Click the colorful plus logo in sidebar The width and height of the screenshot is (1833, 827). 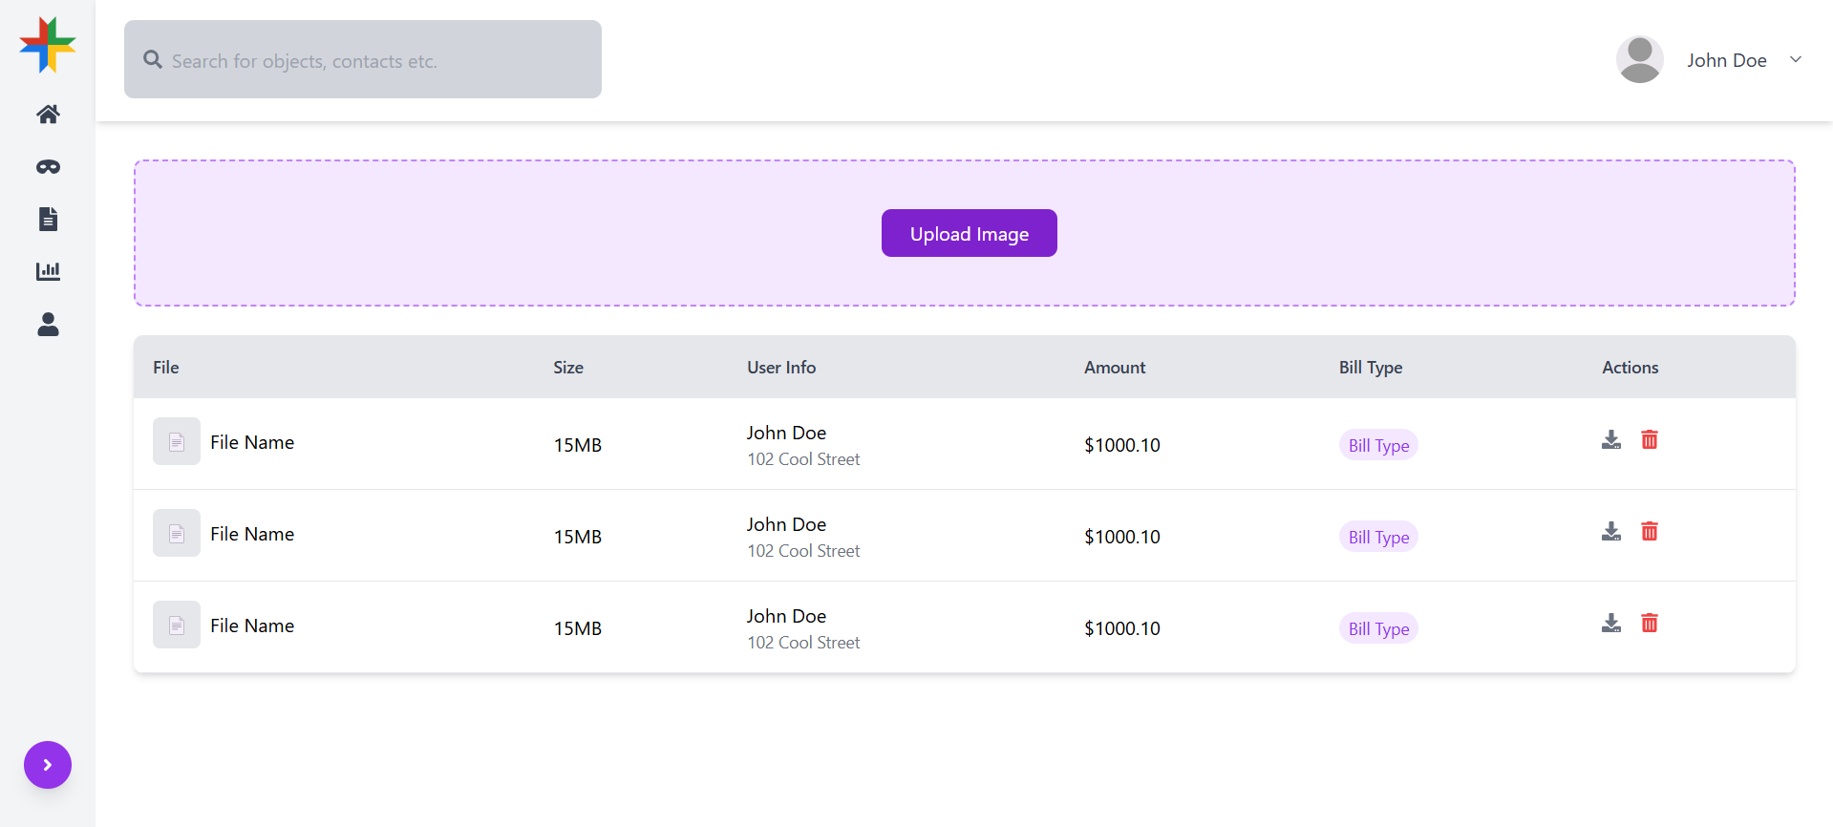click(48, 45)
